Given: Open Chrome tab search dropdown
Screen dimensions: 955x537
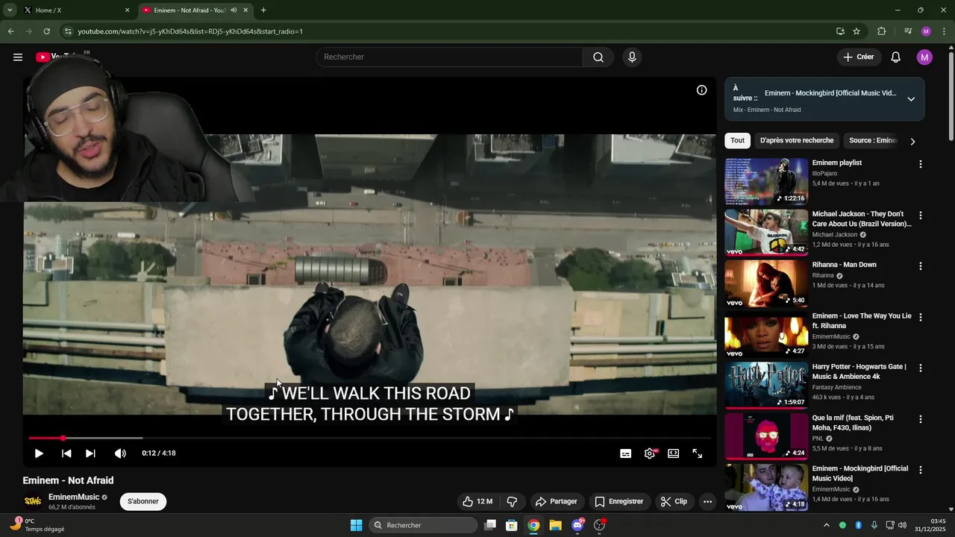Looking at the screenshot, I should 10,10.
